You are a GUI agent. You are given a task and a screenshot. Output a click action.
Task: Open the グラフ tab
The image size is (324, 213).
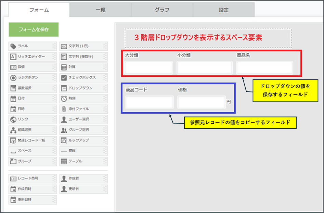click(162, 10)
